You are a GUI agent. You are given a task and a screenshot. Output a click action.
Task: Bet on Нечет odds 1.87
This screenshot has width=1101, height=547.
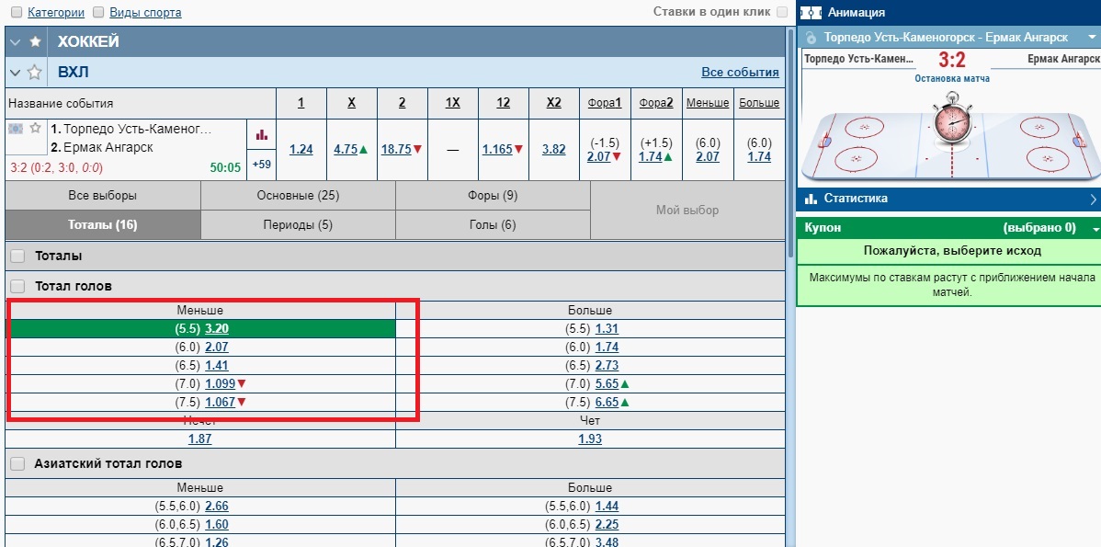coord(200,439)
